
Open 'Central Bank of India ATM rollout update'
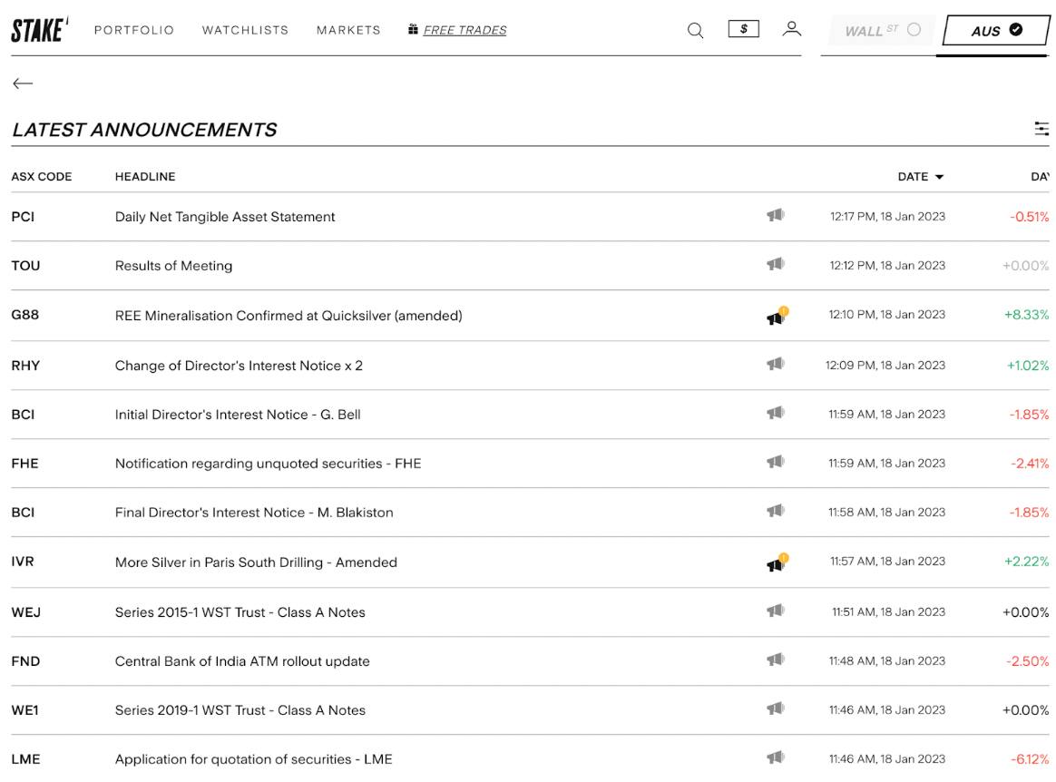(x=242, y=661)
